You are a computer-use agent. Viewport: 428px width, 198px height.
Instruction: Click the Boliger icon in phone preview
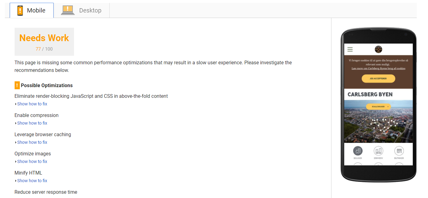click(358, 151)
